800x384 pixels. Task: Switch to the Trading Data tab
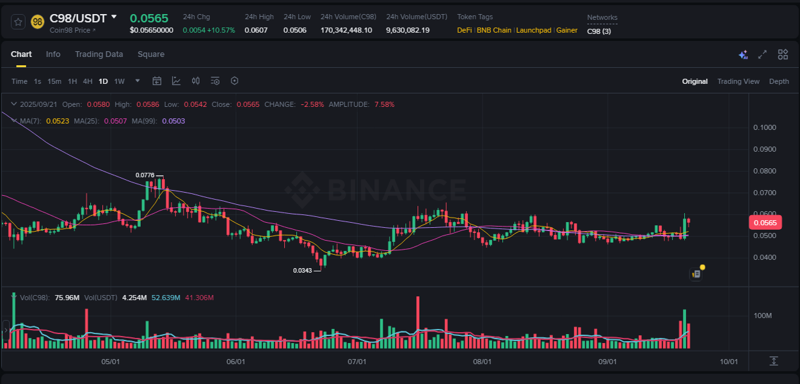pos(99,54)
